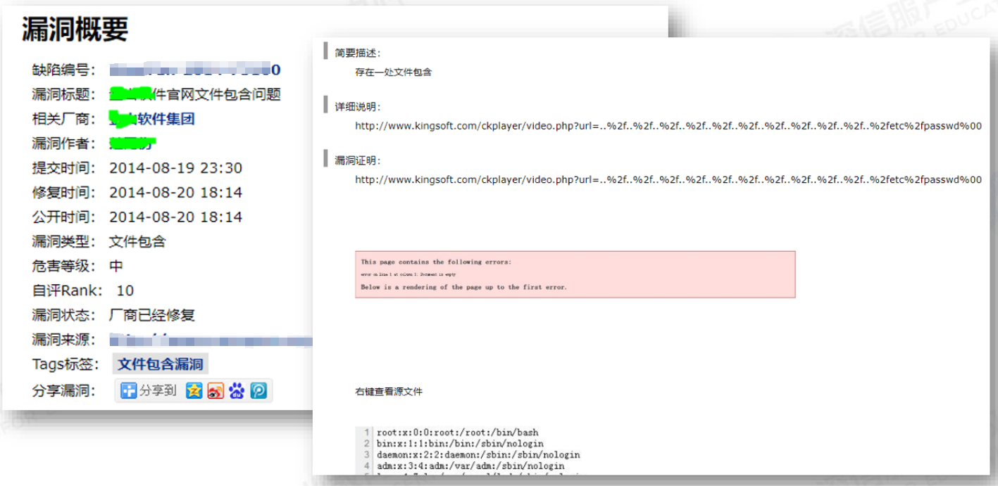
Task: Click the 漏洞概要 heading
Action: (75, 29)
